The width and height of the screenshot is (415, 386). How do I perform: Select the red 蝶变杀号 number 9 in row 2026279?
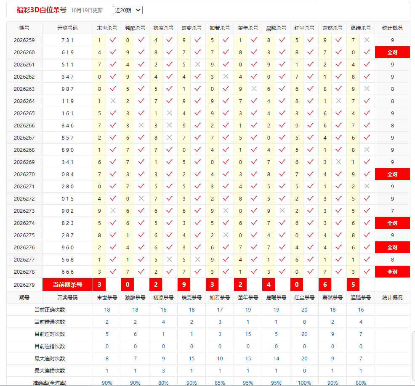point(184,285)
